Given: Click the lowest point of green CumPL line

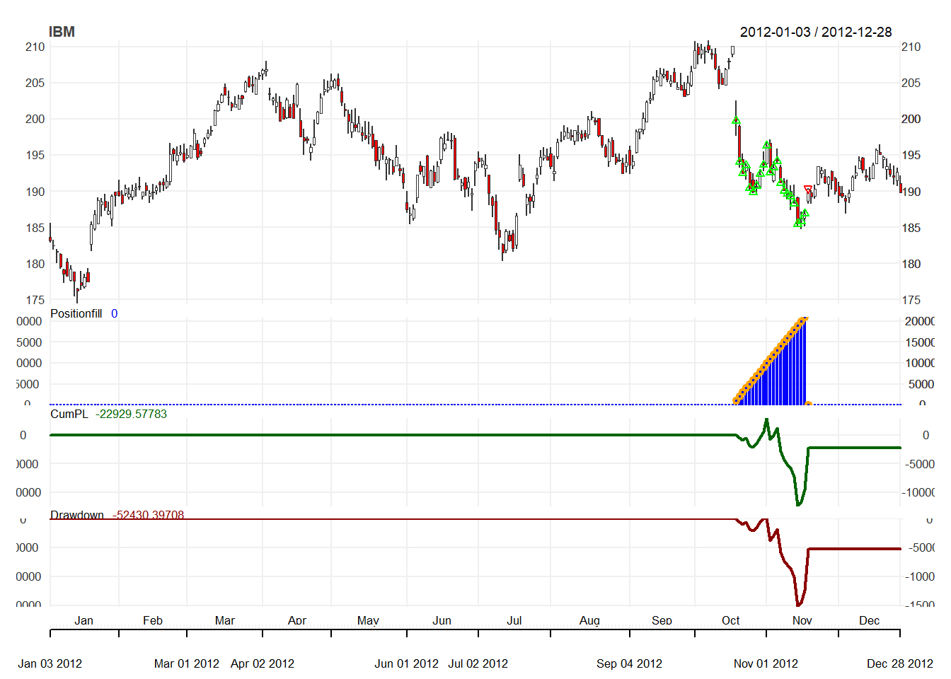Looking at the screenshot, I should 798,504.
